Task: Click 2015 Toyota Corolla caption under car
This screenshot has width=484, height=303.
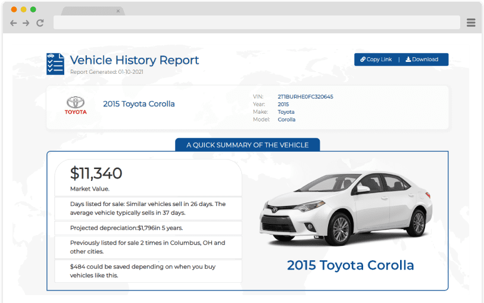Action: (350, 265)
